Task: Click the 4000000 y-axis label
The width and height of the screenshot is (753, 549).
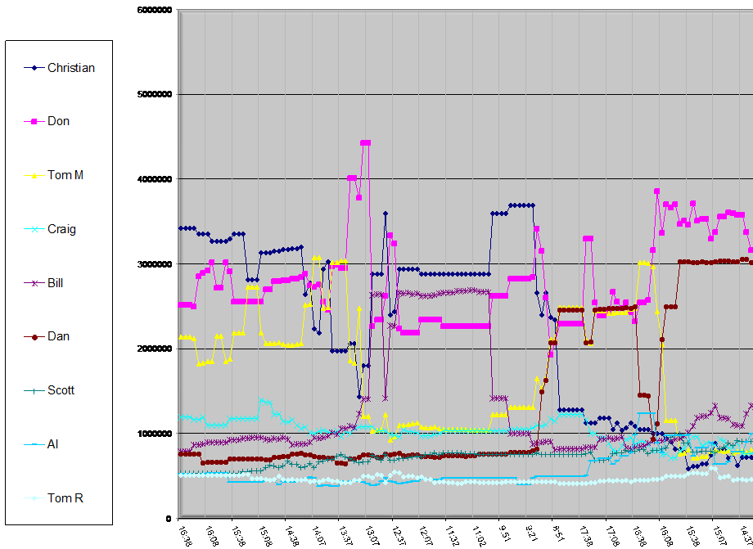Action: 154,179
